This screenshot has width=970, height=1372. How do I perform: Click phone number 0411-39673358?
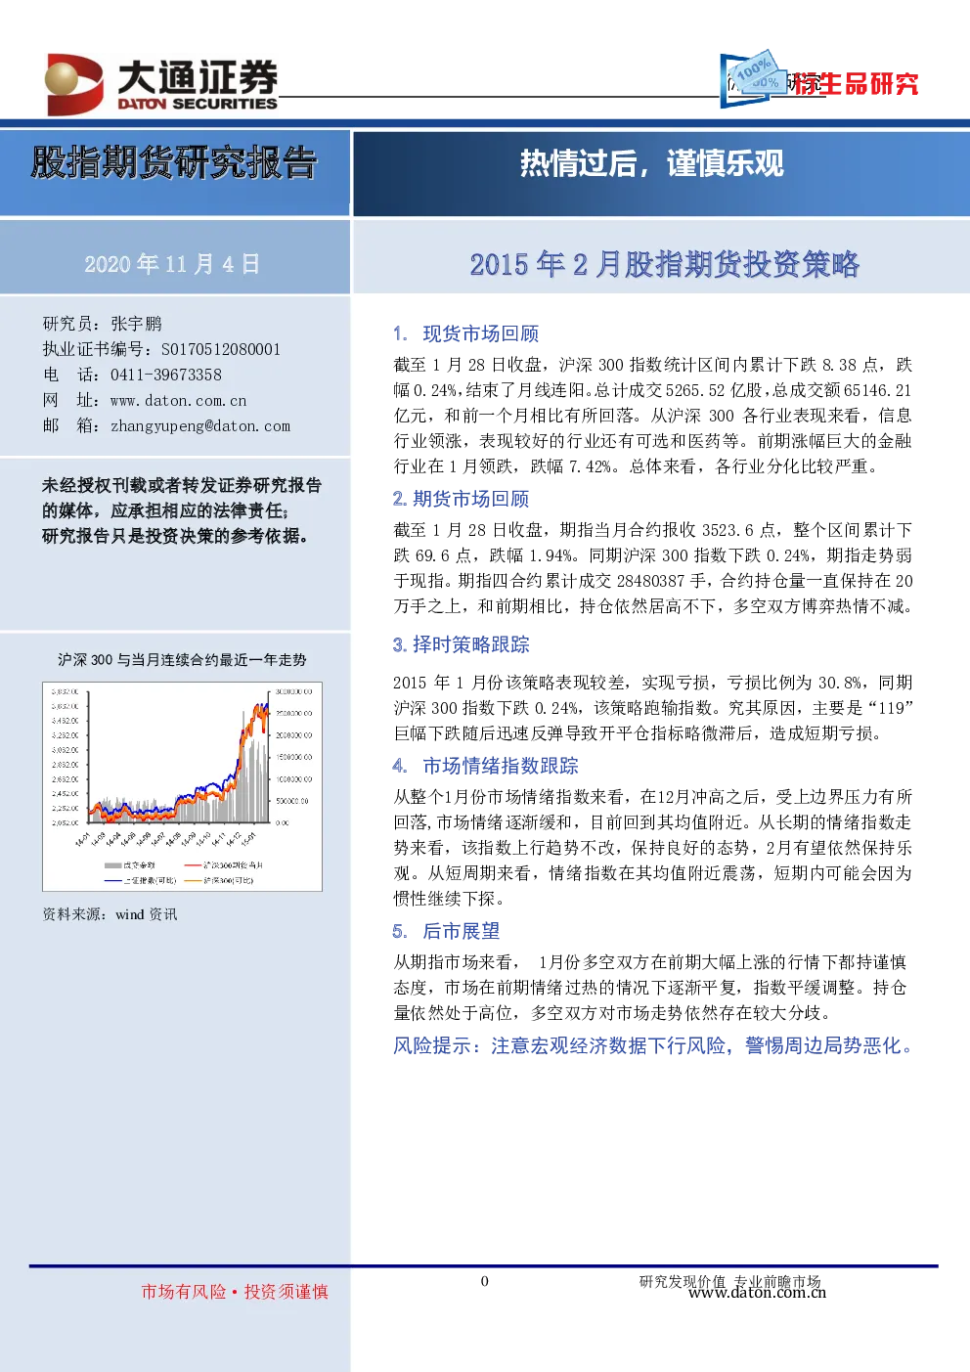coord(166,375)
